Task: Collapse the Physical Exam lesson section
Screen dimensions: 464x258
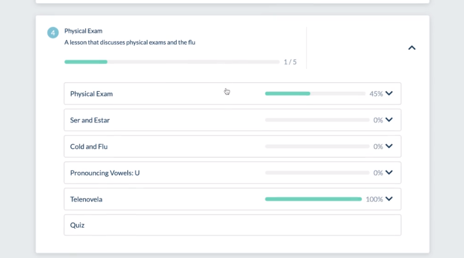Action: tap(412, 48)
